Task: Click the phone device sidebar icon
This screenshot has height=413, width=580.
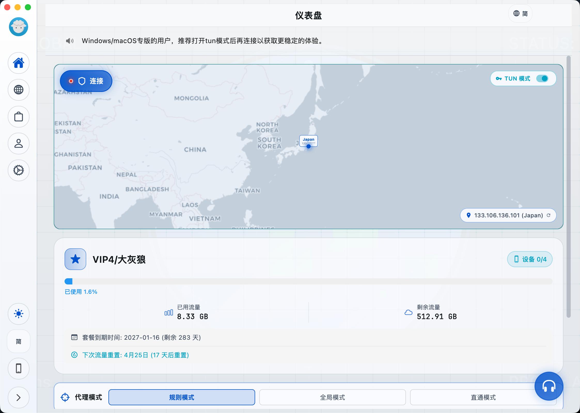Action: coord(19,368)
